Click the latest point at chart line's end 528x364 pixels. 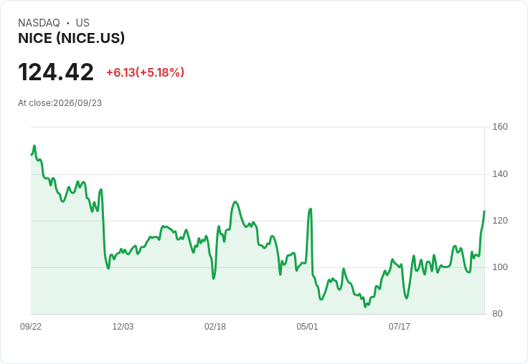tap(484, 211)
